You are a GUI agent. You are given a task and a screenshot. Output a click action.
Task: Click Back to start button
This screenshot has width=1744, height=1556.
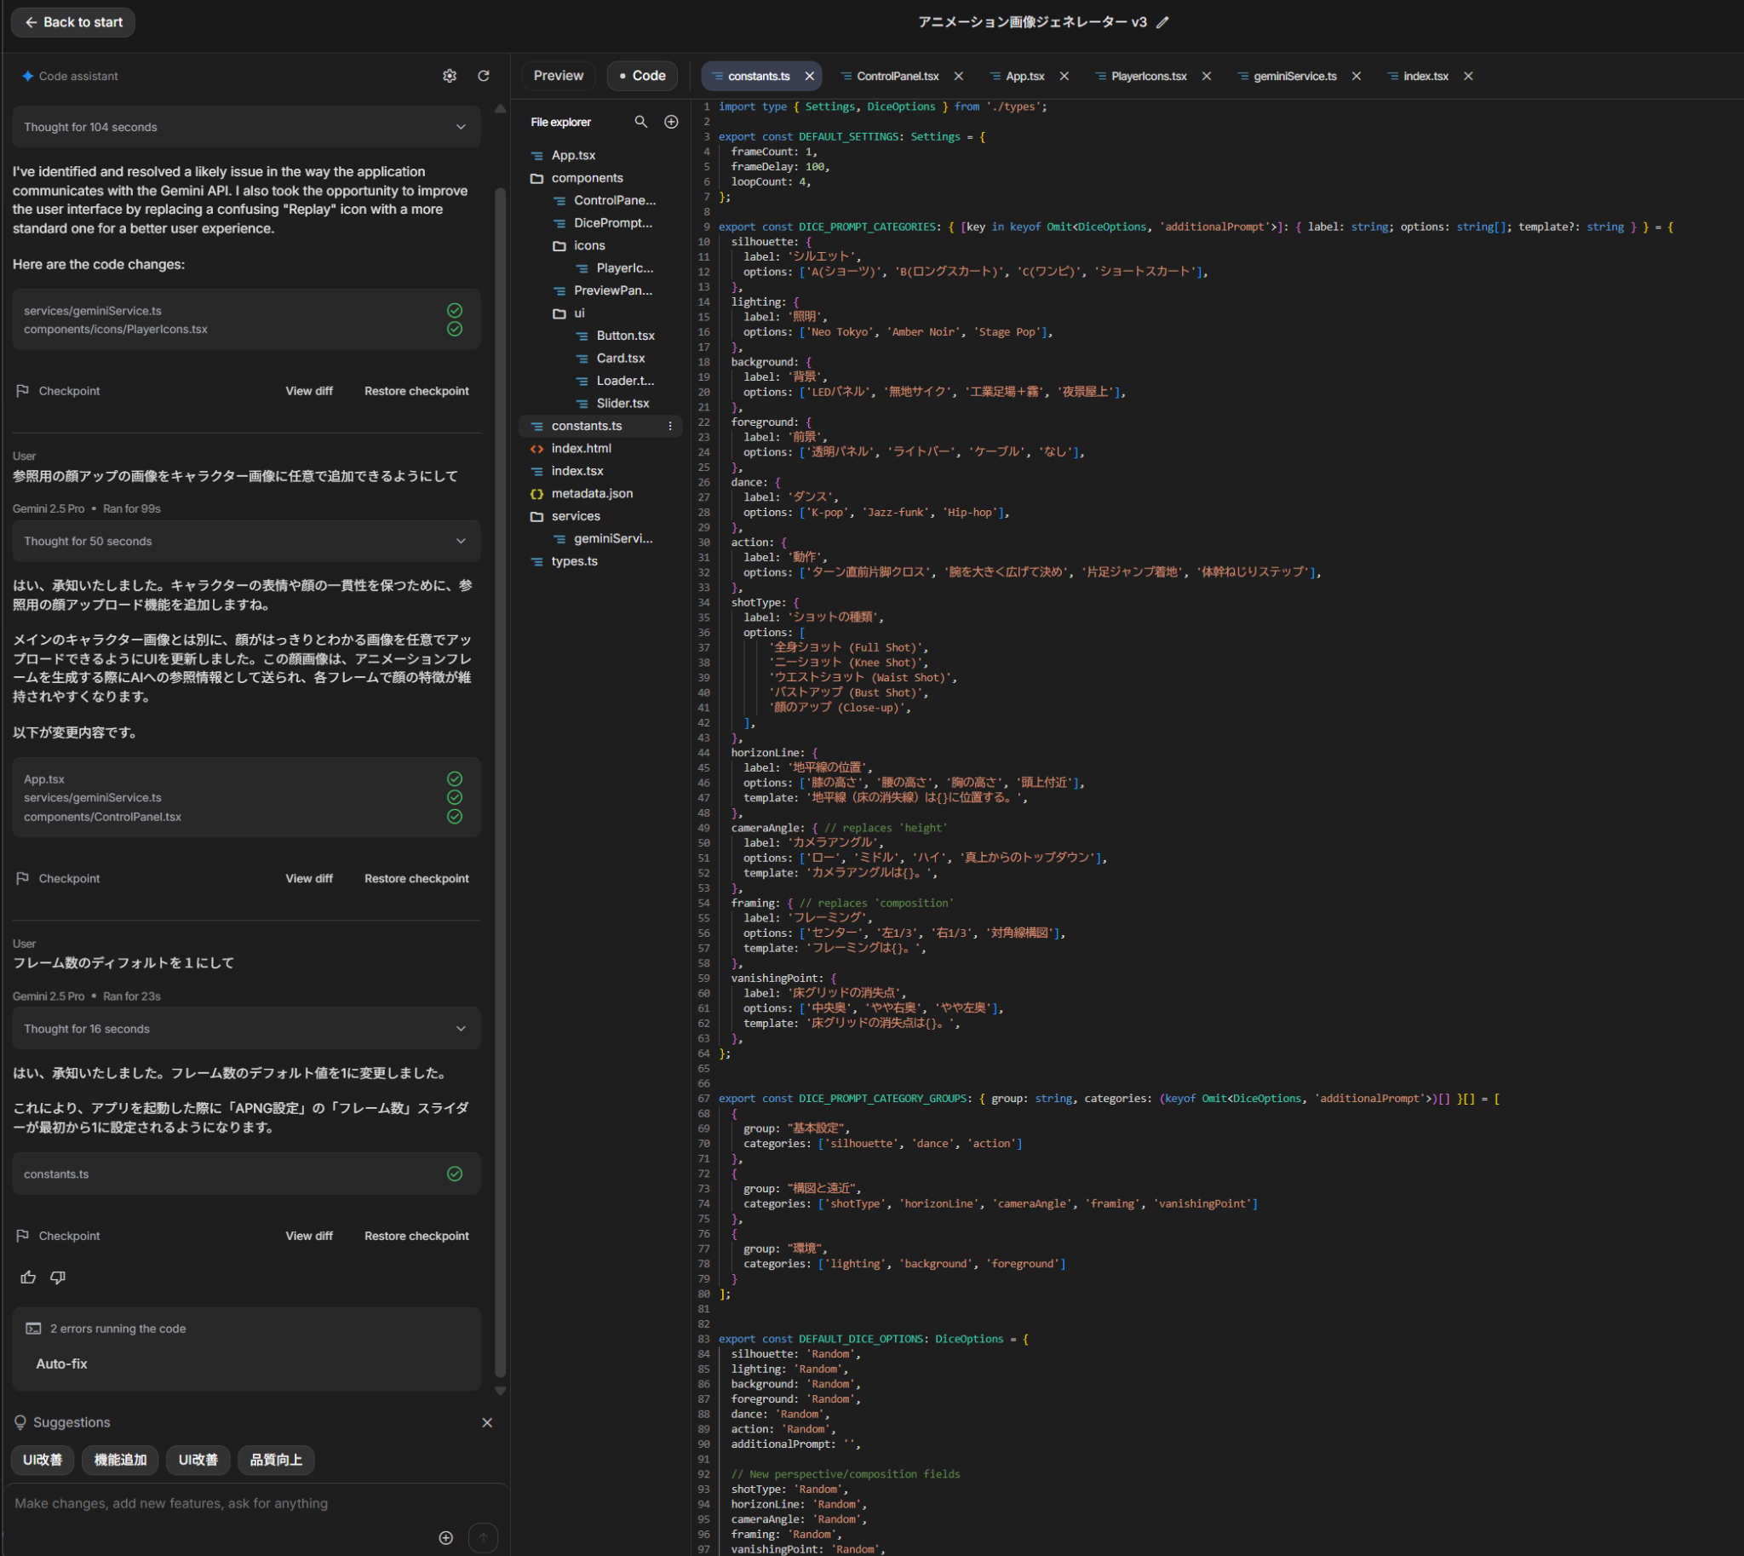(x=73, y=22)
